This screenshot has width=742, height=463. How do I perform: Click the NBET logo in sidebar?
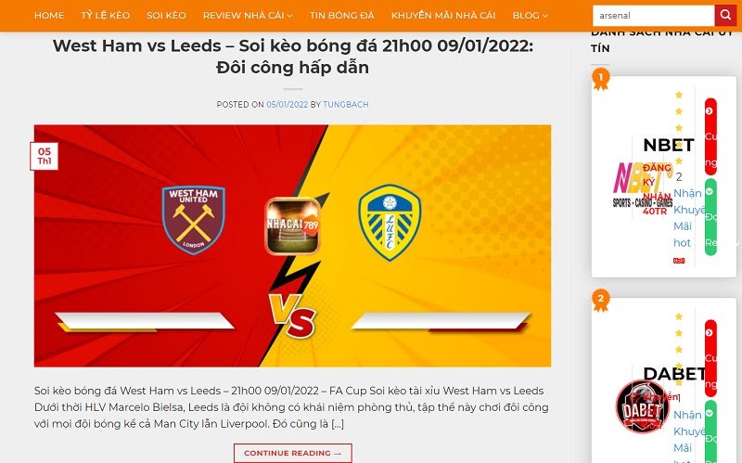(643, 185)
